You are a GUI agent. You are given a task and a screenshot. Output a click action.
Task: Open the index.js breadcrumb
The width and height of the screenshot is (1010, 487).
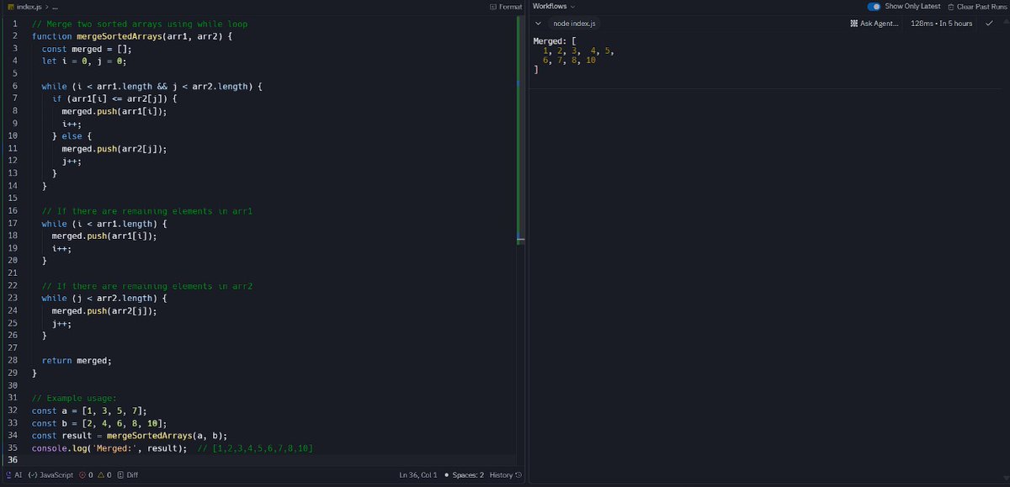(31, 7)
